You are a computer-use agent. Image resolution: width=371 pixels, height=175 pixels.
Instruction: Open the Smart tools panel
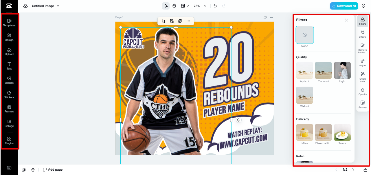pos(362,76)
